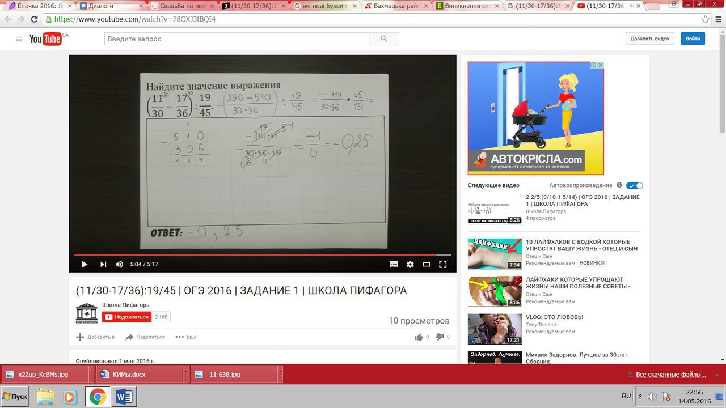Click the Подписаться subscribe button
Image resolution: width=726 pixels, height=408 pixels.
pos(126,317)
